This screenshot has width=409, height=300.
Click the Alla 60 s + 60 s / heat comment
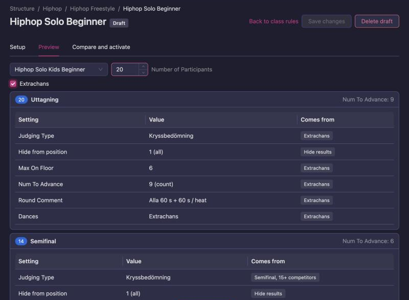(x=177, y=201)
